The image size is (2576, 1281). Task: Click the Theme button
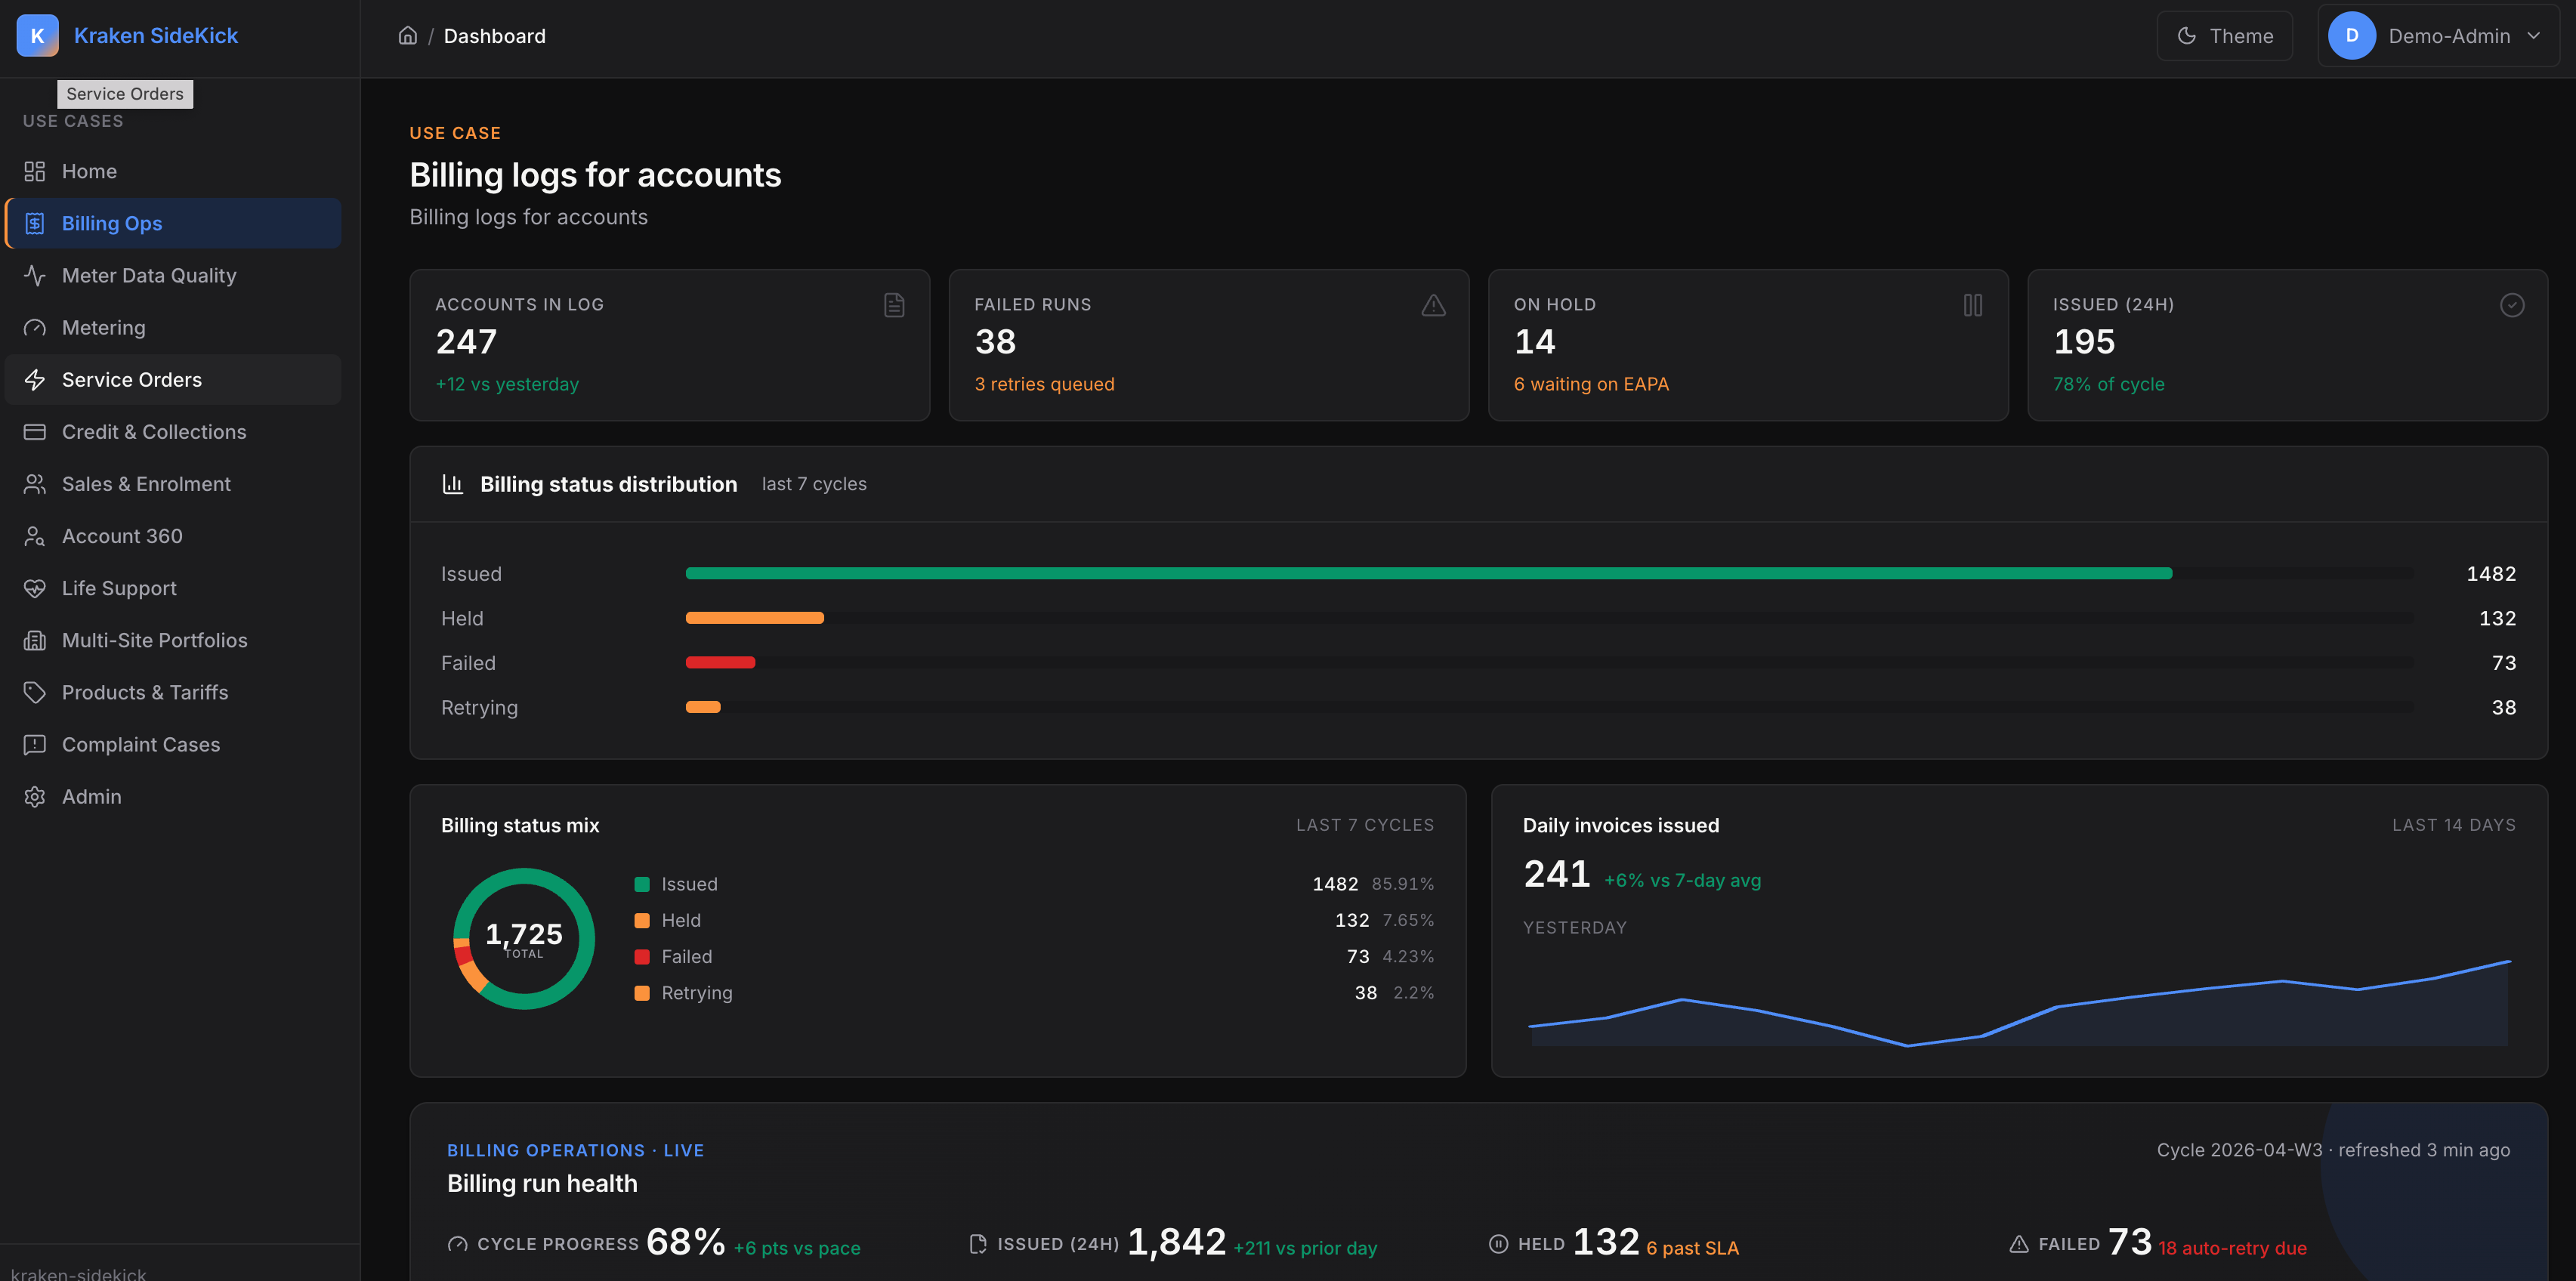2224,36
